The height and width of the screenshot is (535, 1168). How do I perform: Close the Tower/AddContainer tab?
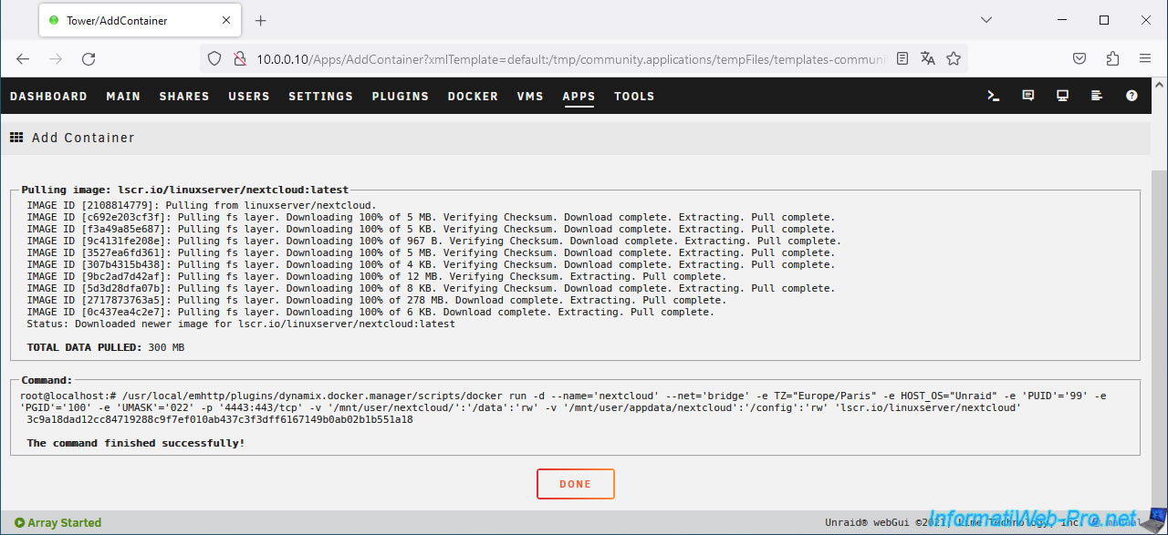[224, 20]
